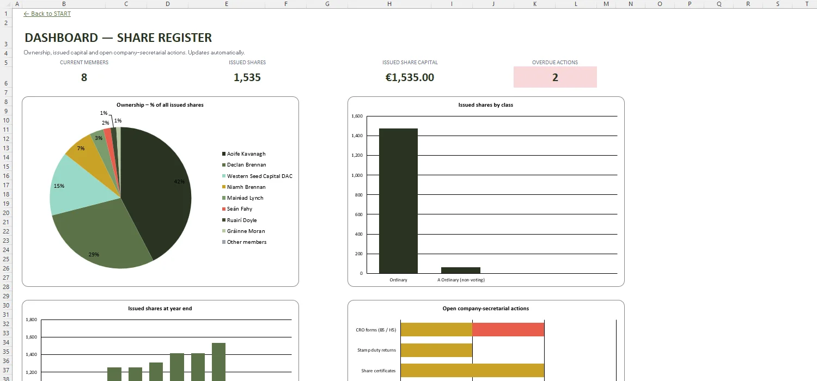
Task: Click the 'Issued shares by class' chart title
Action: [x=486, y=105]
